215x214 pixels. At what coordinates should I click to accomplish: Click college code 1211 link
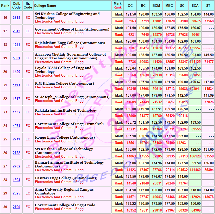(x=16, y=45)
